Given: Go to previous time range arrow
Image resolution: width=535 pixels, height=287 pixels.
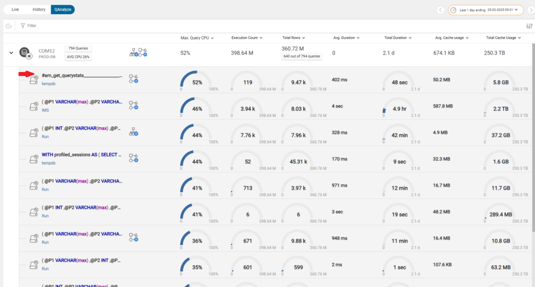Looking at the screenshot, I should (x=440, y=10).
